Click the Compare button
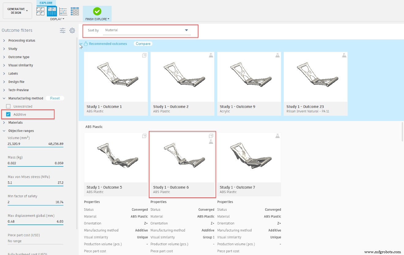Screen dimensions: 404x255 click(x=143, y=44)
